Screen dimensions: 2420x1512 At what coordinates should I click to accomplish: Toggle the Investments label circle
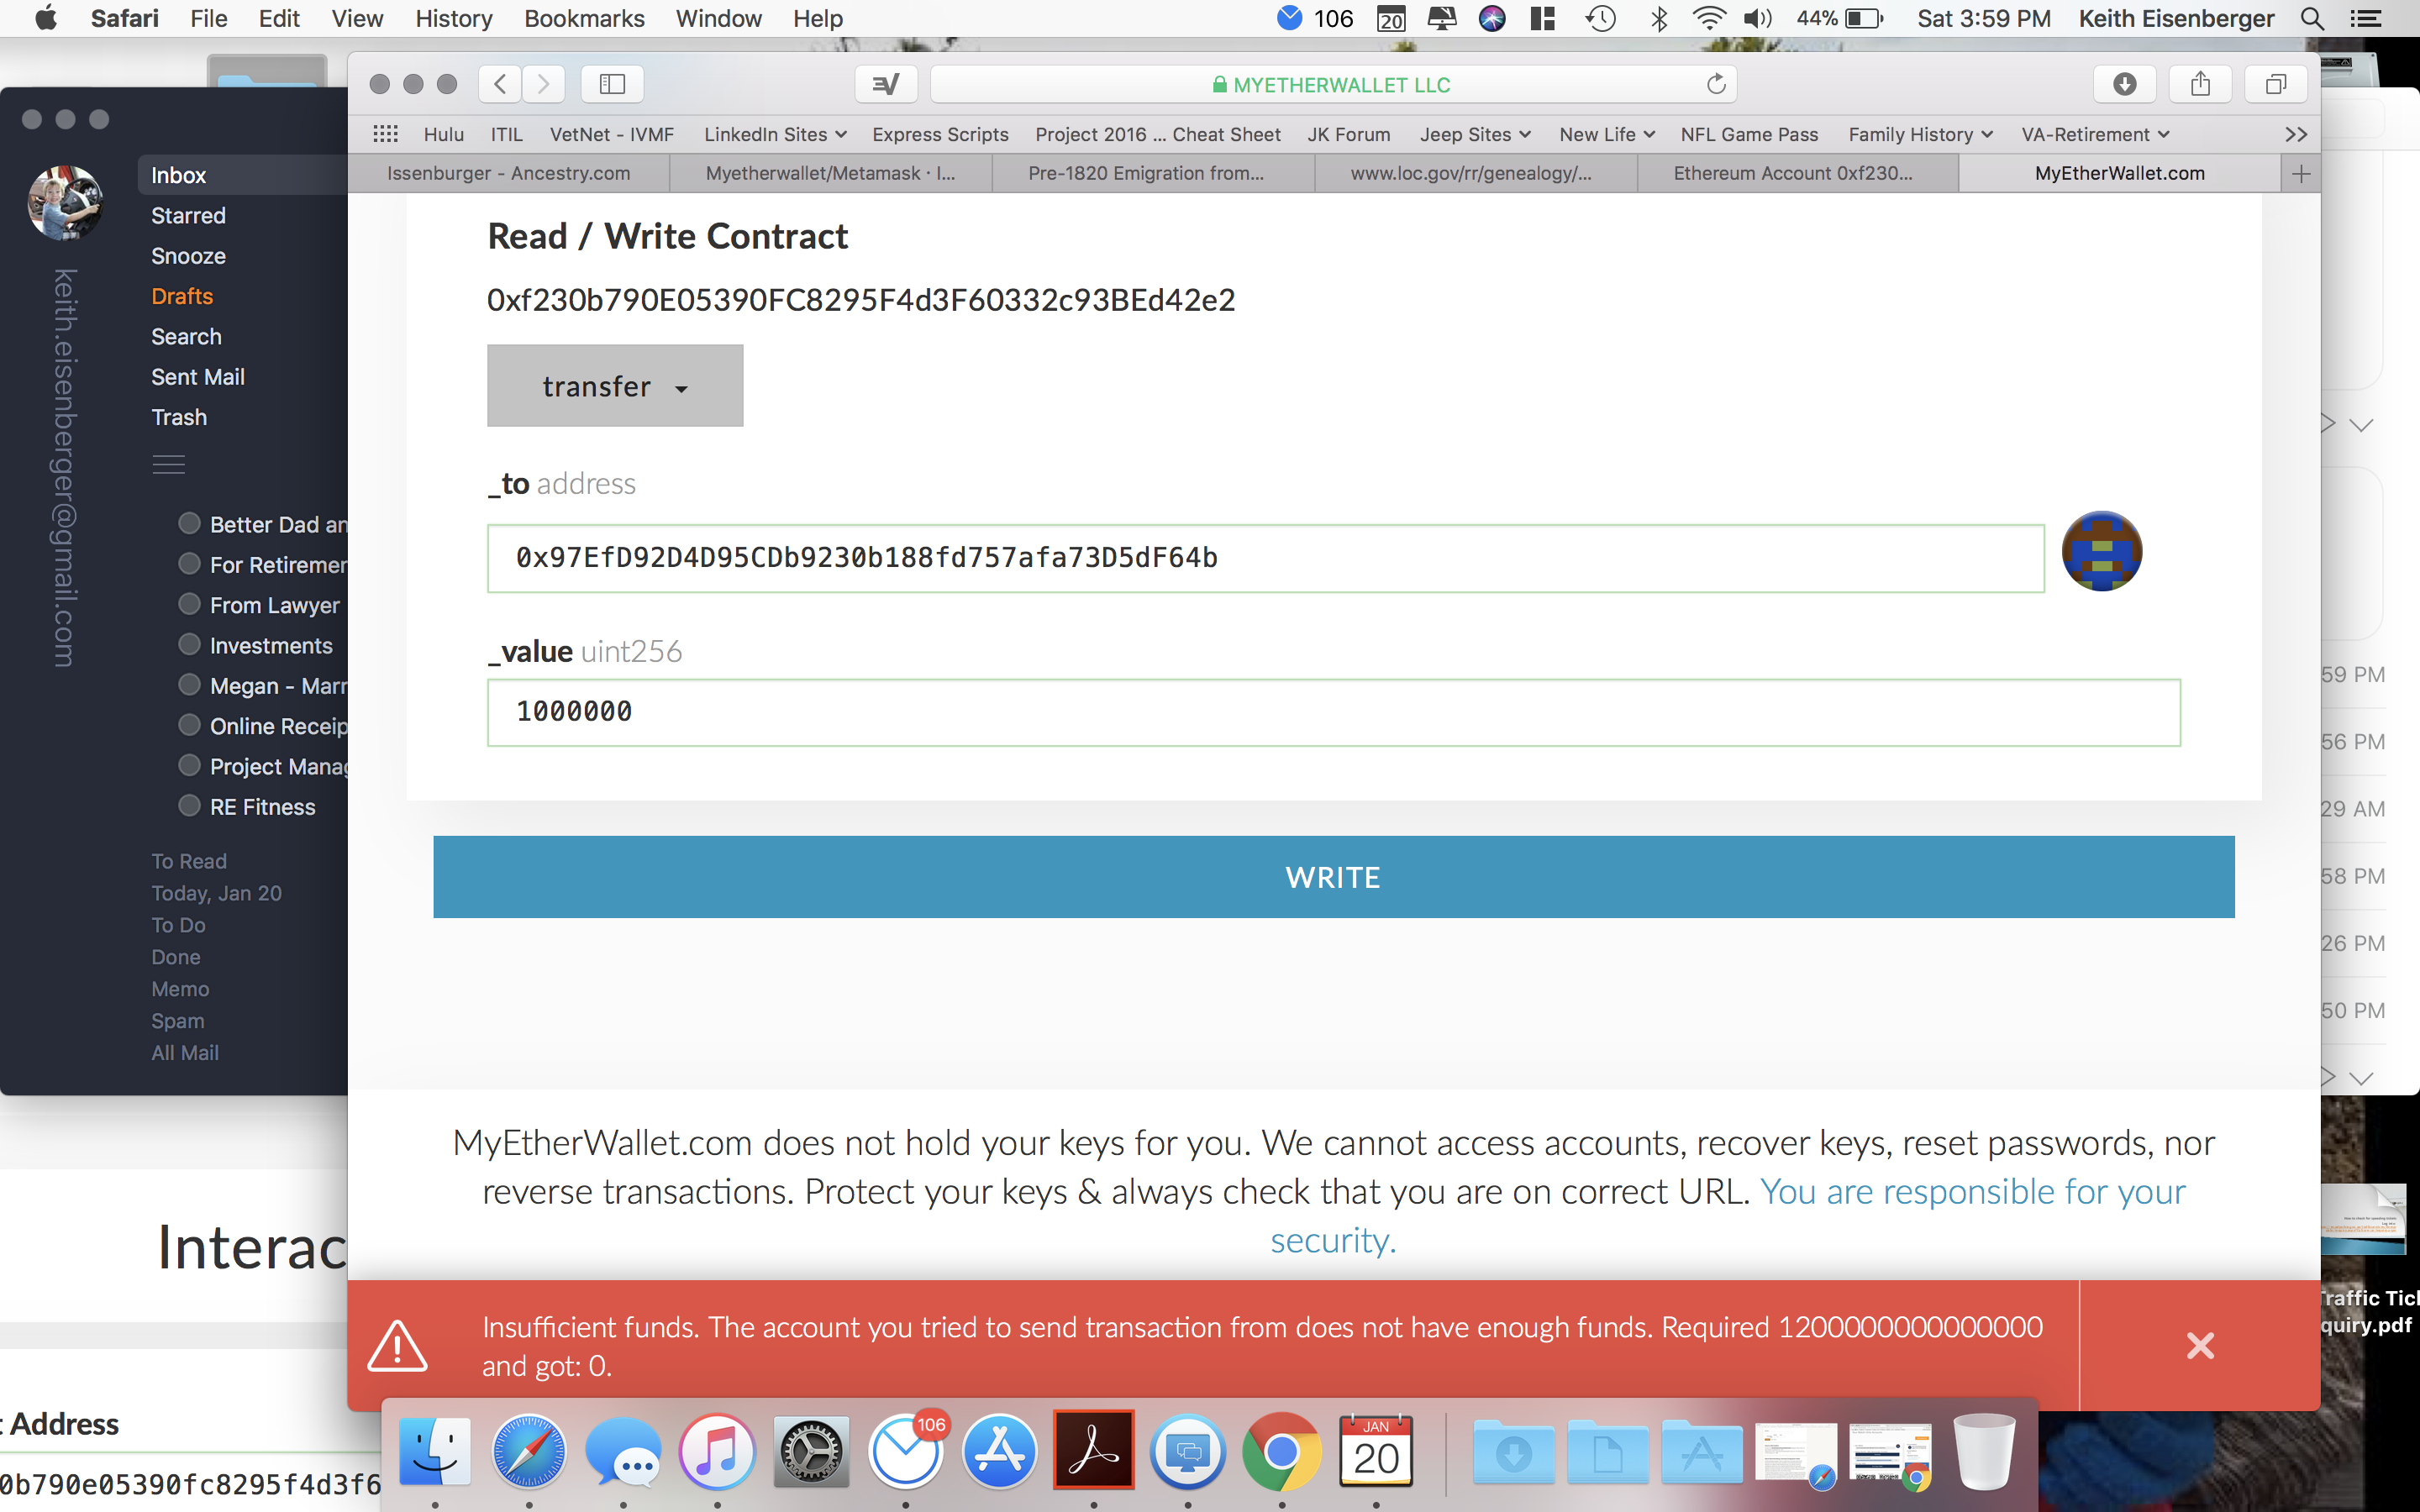[x=189, y=644]
